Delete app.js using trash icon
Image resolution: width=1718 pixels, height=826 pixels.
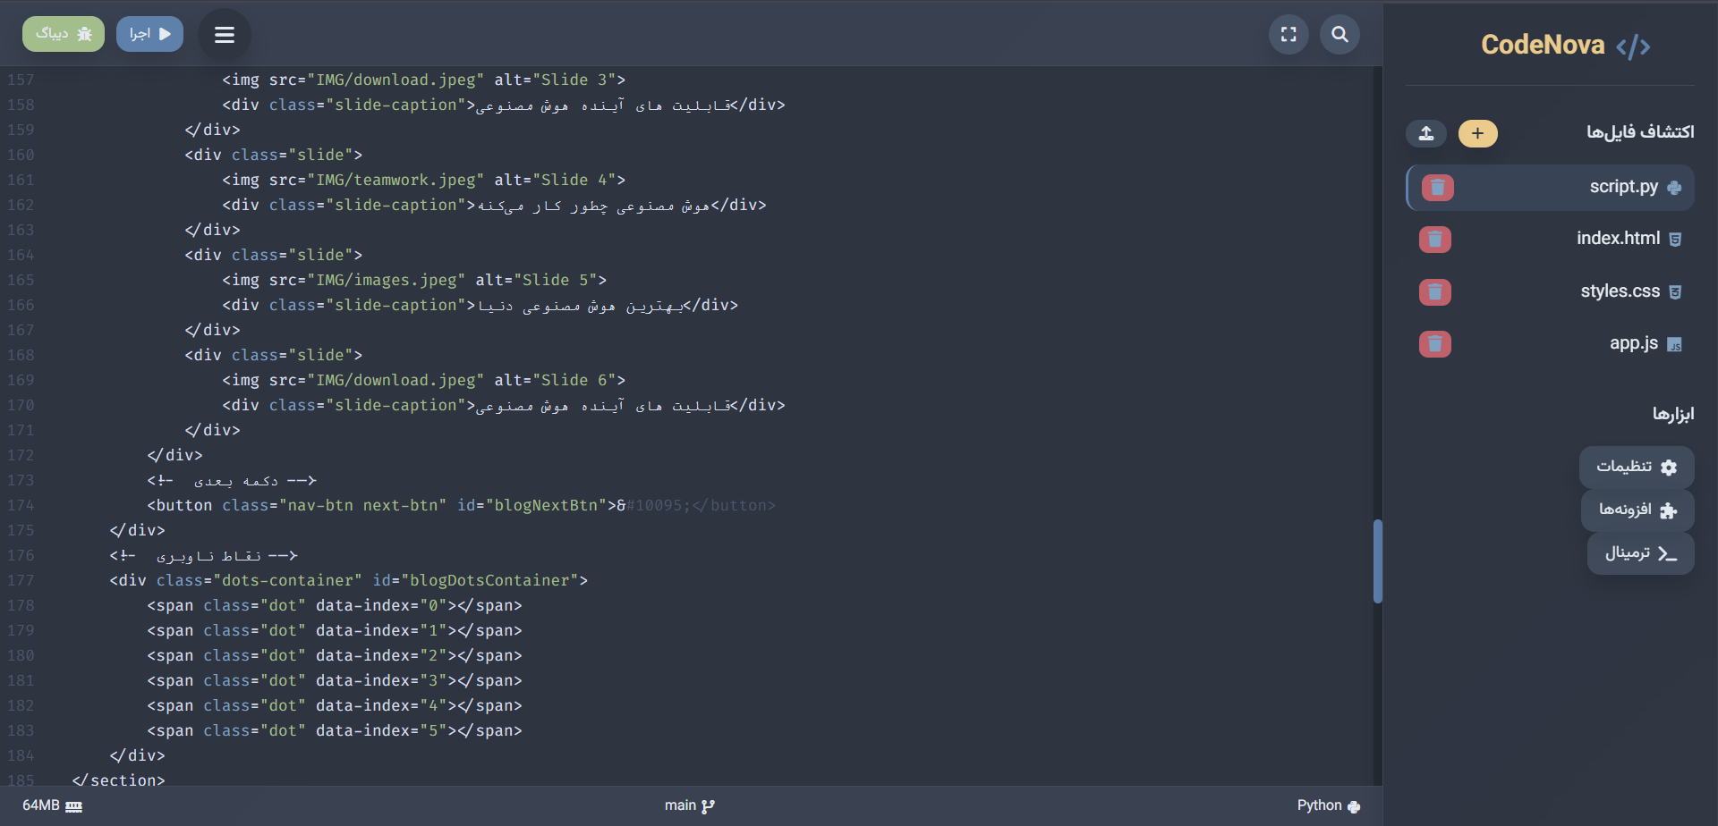(1434, 344)
